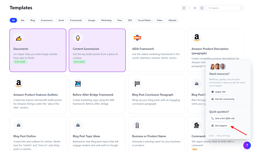
Task: Filter templates by Ads
Action: 23,20
